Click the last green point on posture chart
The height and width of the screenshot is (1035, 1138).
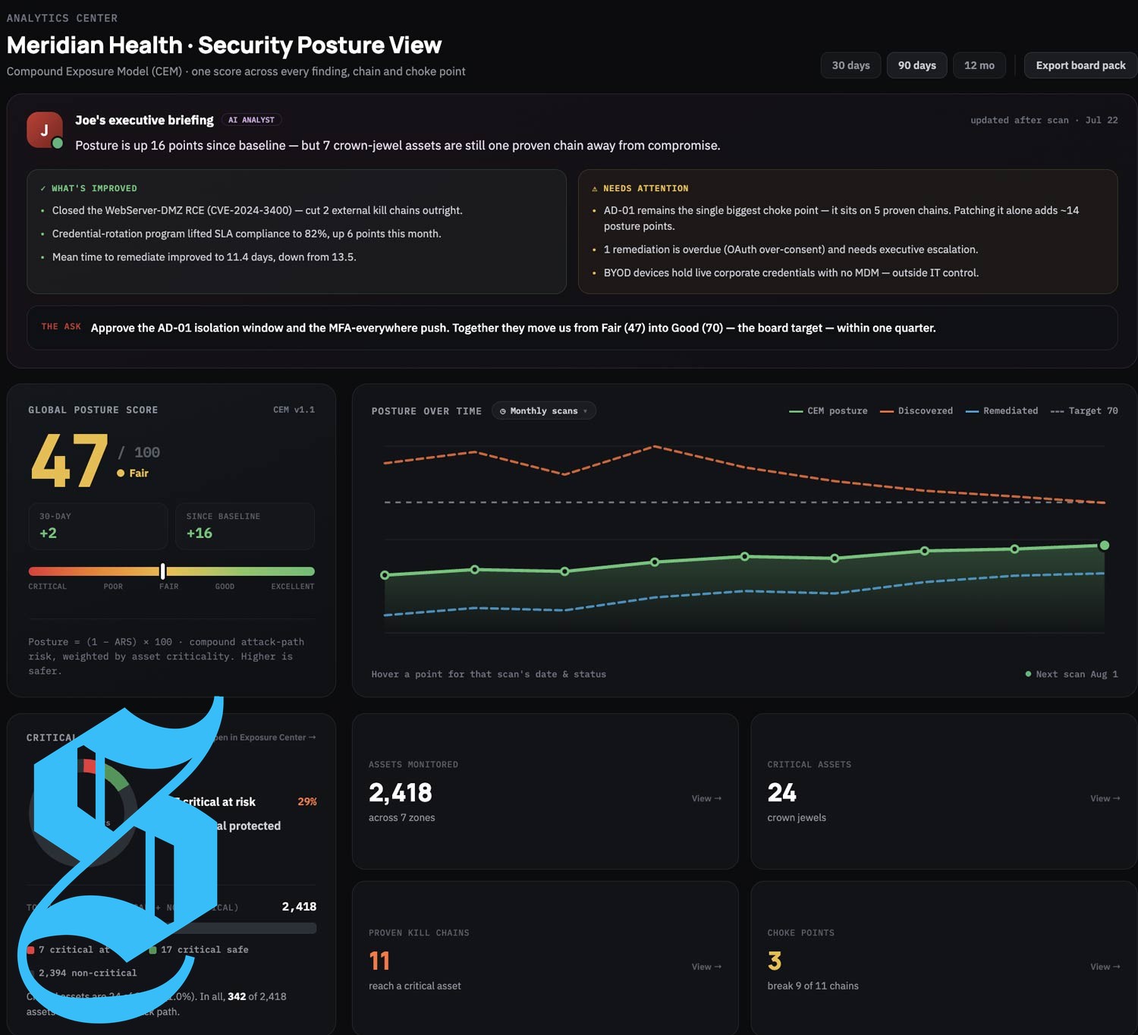(x=1105, y=546)
